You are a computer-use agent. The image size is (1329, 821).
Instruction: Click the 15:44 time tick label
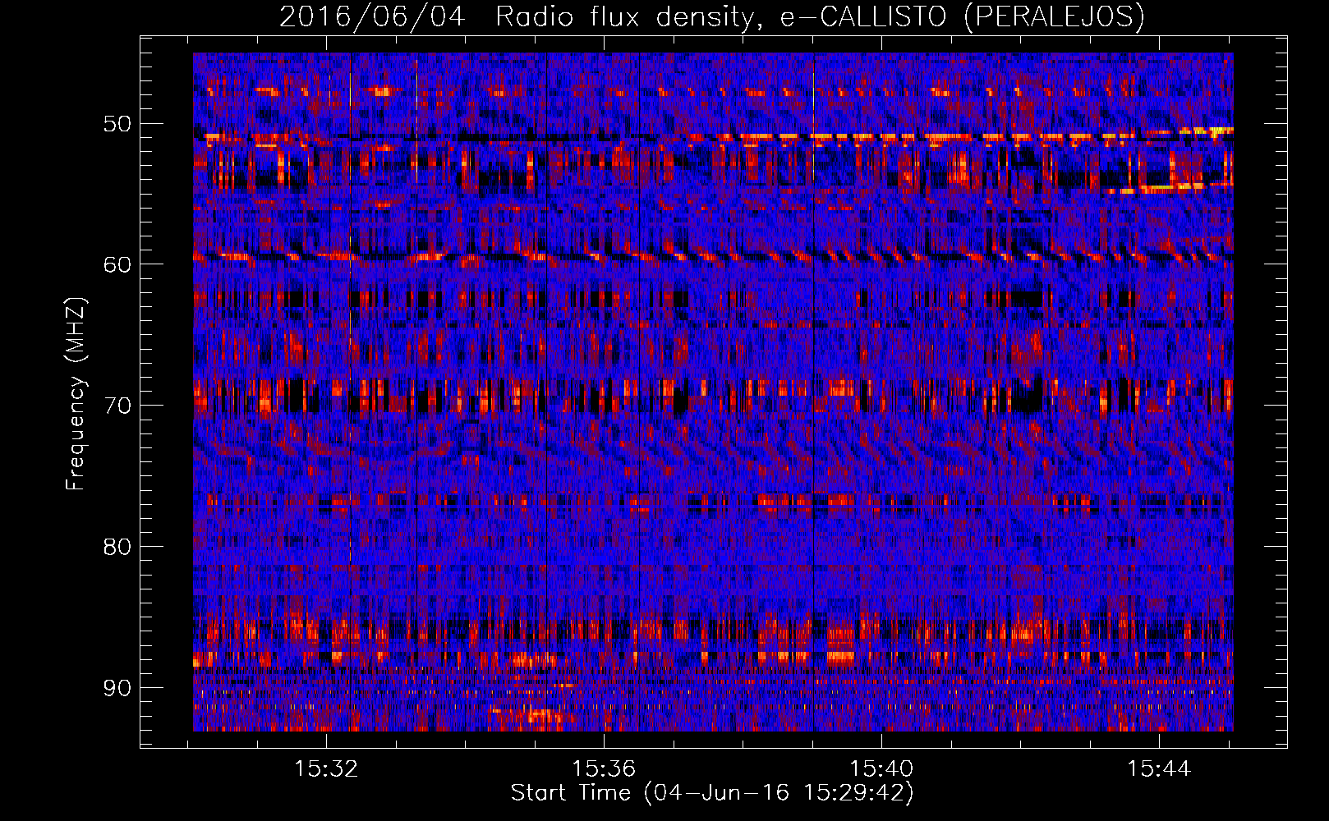click(1159, 769)
